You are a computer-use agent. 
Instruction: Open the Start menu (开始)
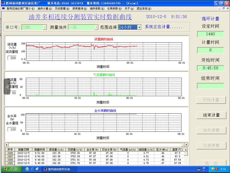point(10,169)
